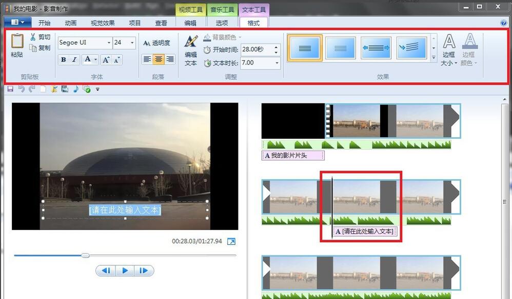
Task: Select the first text effect with solid lines
Action: click(x=305, y=48)
